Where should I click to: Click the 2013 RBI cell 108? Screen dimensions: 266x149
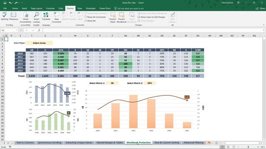pos(126,64)
